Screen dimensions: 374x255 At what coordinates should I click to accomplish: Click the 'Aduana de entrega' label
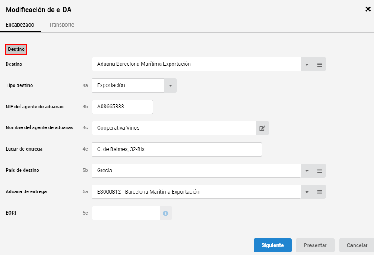point(26,191)
